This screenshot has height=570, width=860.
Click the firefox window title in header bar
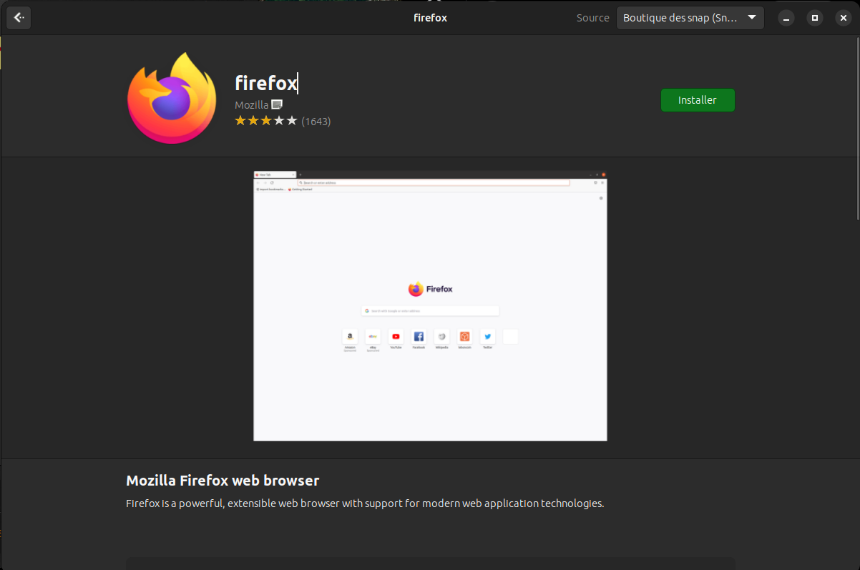point(431,18)
